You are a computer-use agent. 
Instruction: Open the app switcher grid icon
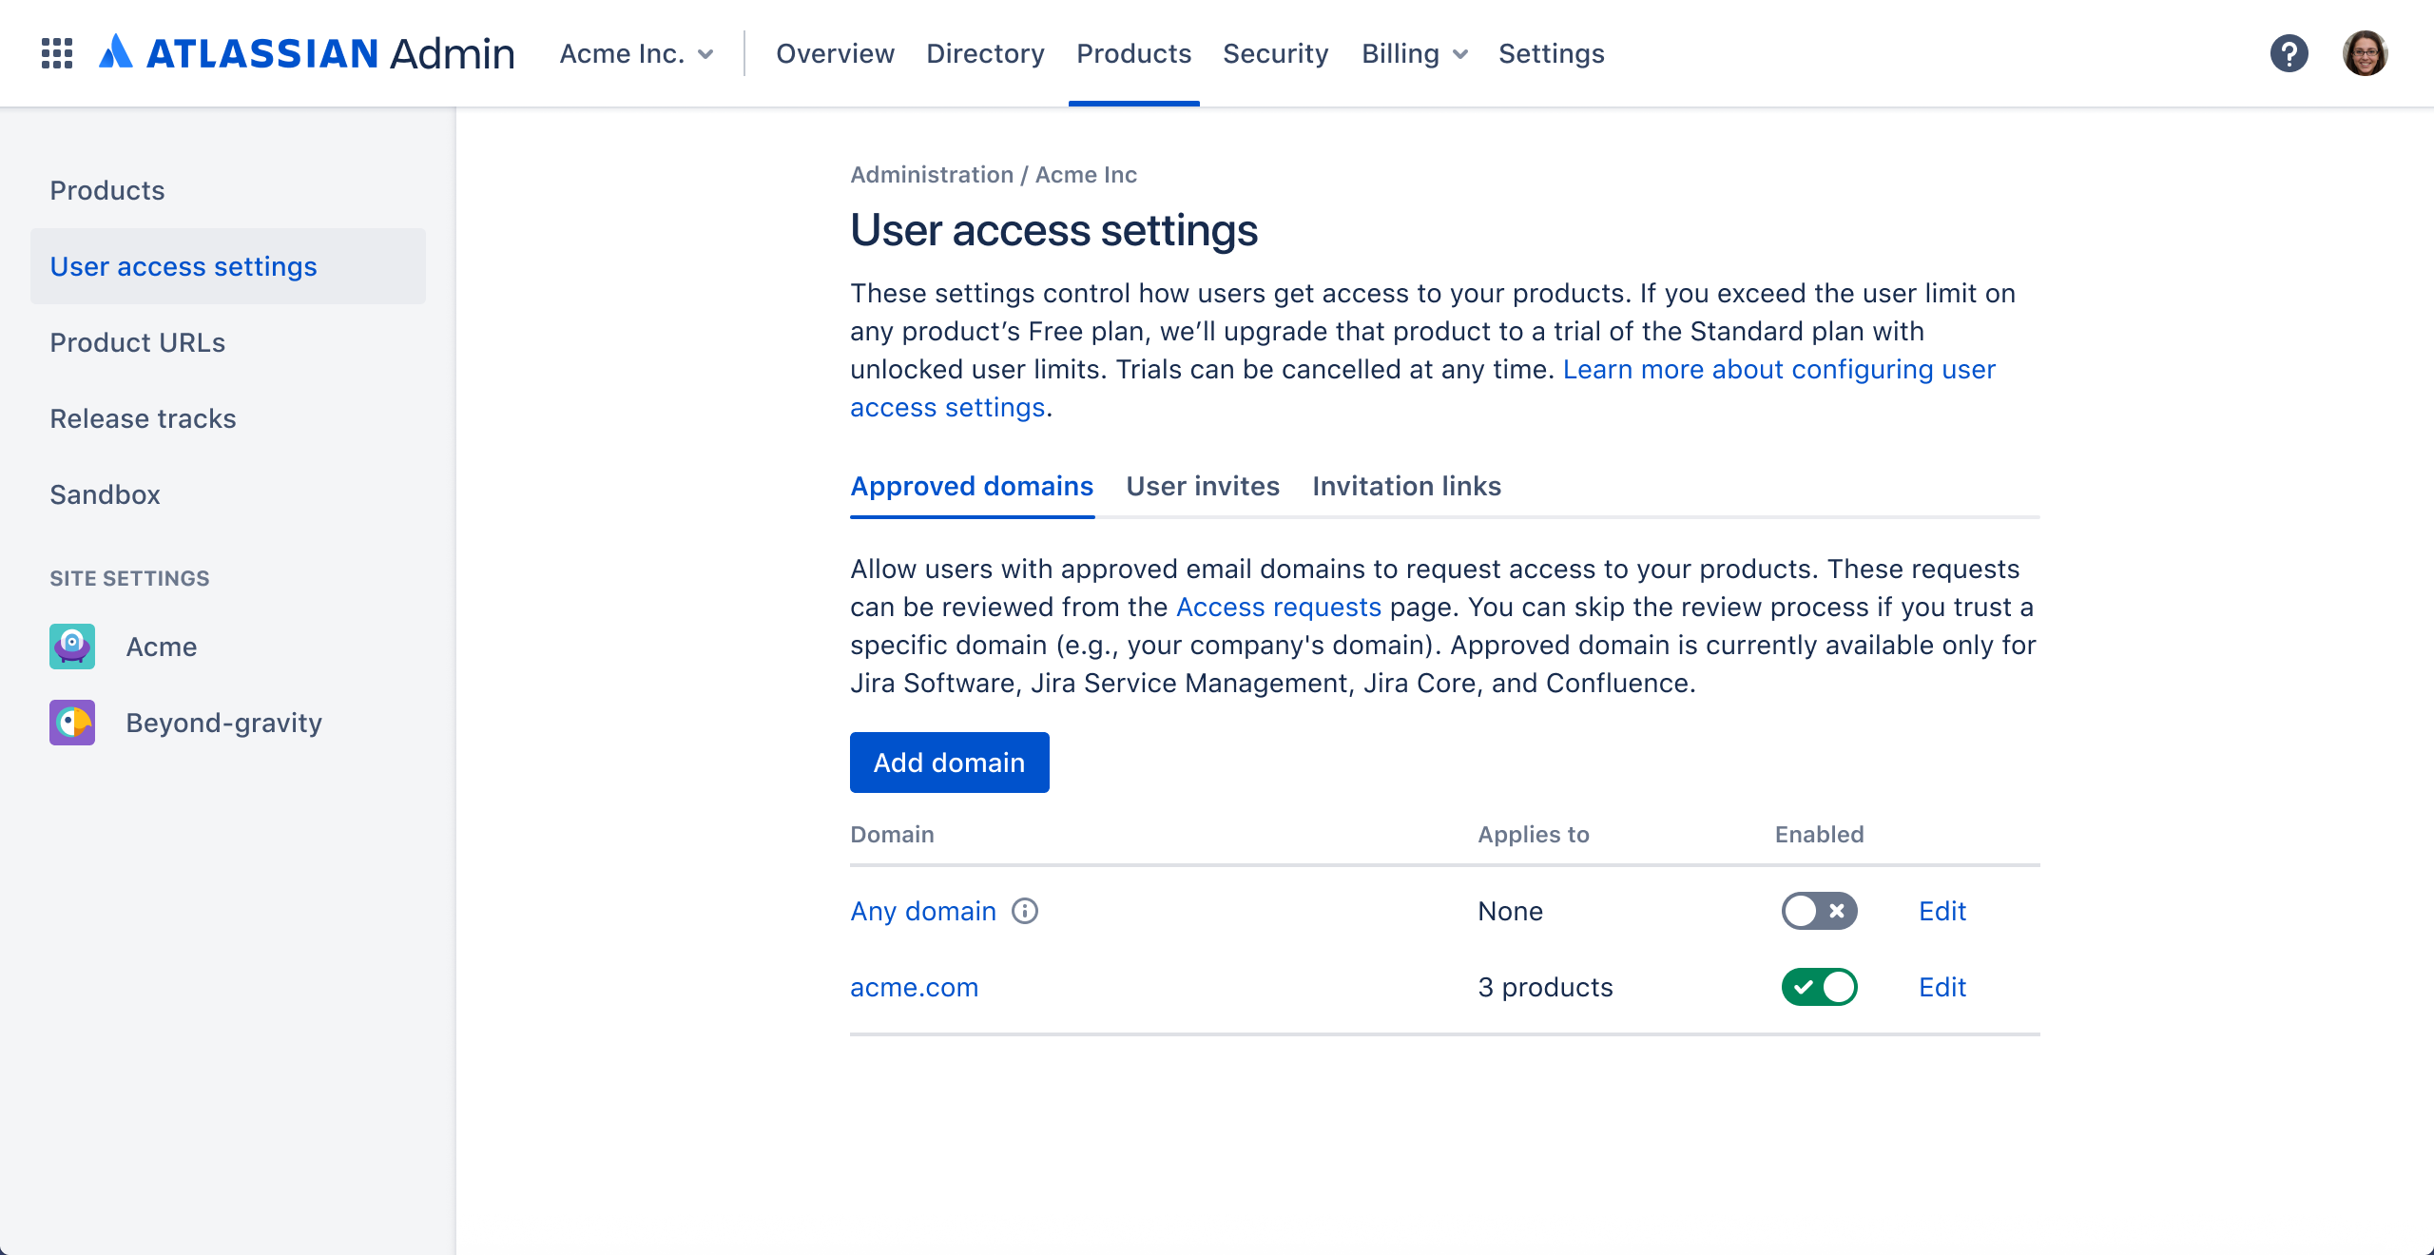coord(57,53)
